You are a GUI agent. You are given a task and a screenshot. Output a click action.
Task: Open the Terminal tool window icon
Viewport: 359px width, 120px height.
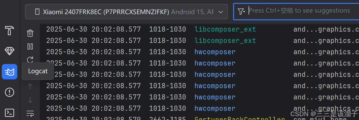[x=10, y=113]
